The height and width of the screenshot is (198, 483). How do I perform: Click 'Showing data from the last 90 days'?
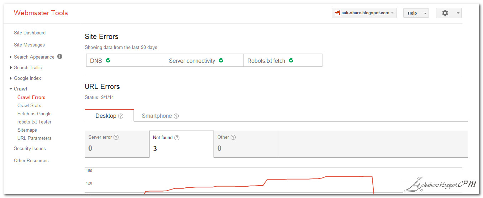point(121,47)
